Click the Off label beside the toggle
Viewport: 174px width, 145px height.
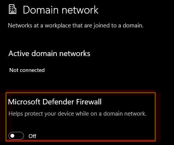pos(32,136)
